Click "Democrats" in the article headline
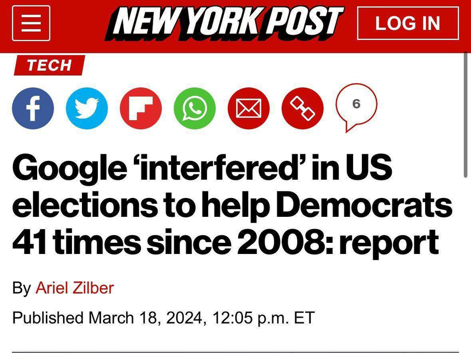 pyautogui.click(x=364, y=204)
